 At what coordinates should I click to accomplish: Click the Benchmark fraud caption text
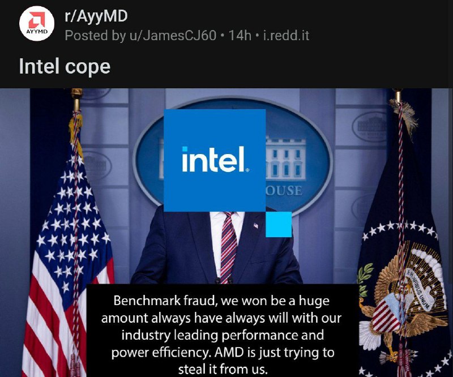click(x=222, y=335)
